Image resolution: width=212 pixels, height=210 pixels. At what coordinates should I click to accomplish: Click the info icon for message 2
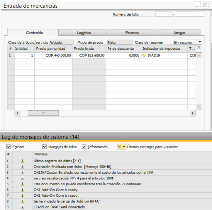(23, 167)
